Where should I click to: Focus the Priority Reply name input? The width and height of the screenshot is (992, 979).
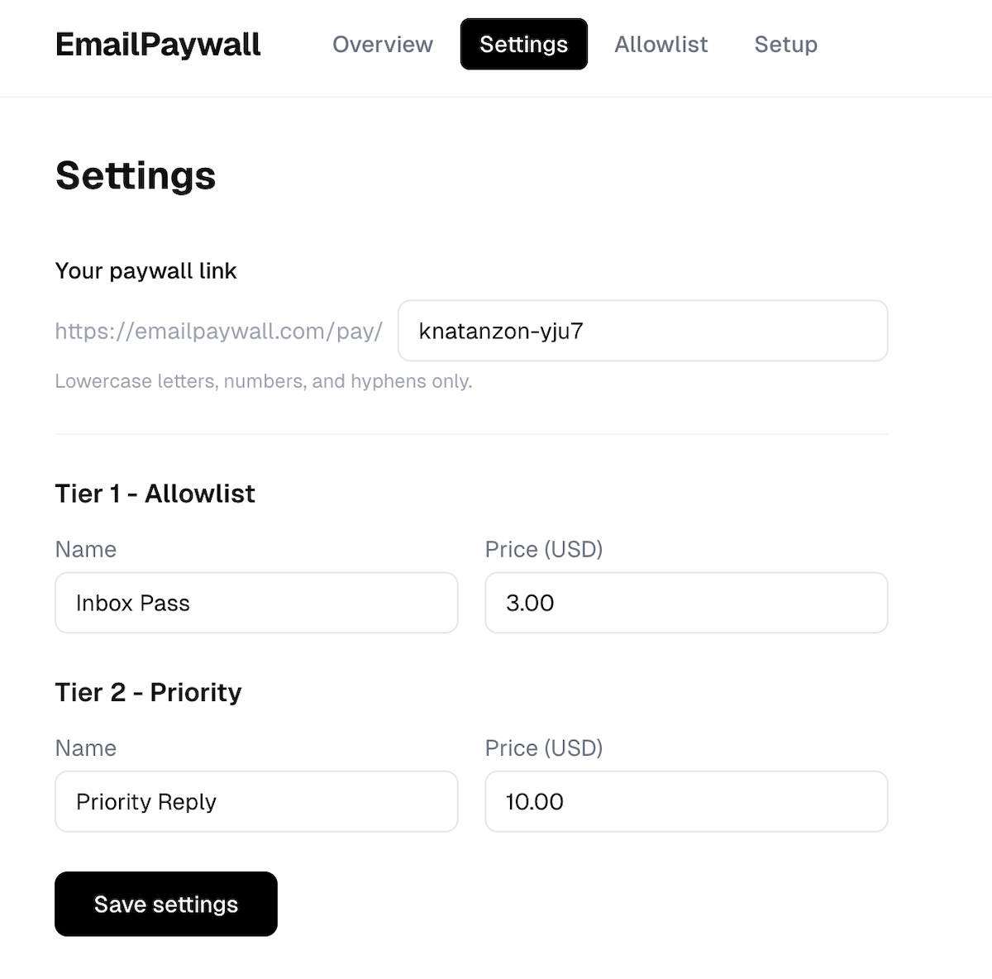256,801
